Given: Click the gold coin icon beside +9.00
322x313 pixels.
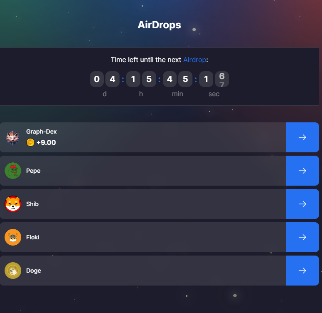Looking at the screenshot, I should click(30, 142).
